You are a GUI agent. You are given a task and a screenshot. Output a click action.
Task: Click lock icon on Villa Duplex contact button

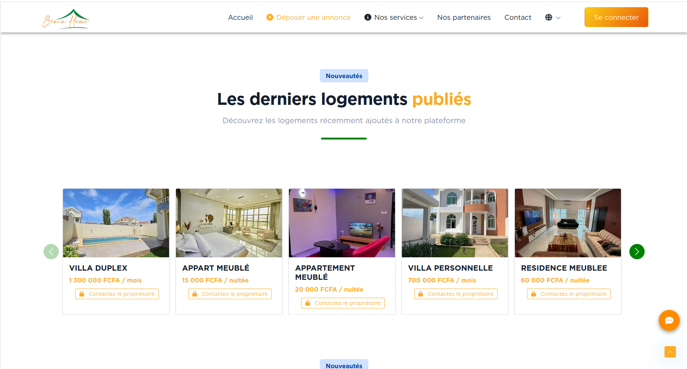[82, 294]
